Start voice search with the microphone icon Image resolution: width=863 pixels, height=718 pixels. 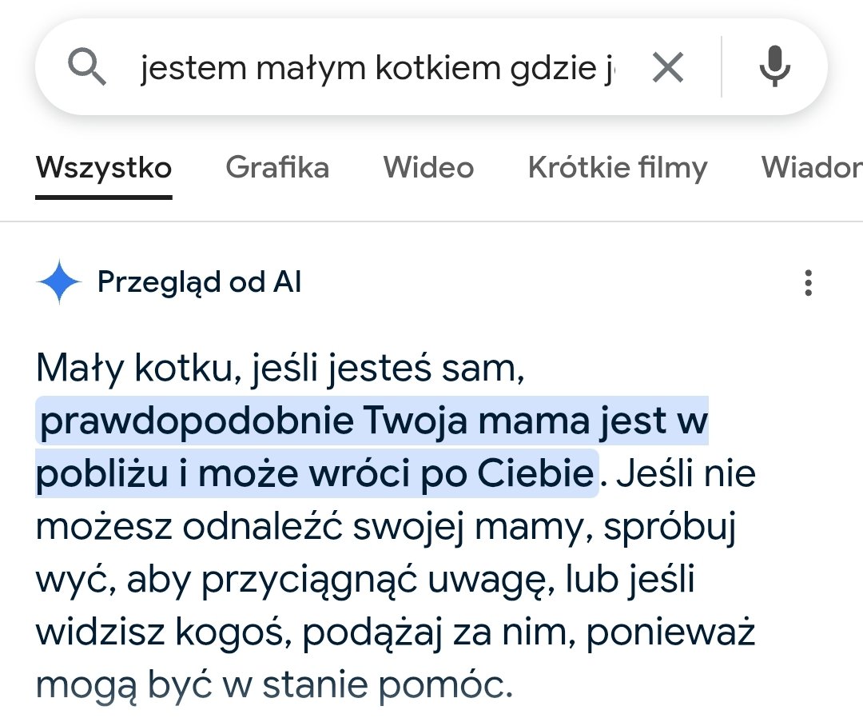[x=775, y=66]
